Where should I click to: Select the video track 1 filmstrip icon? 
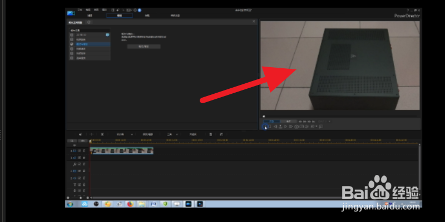coord(75,151)
